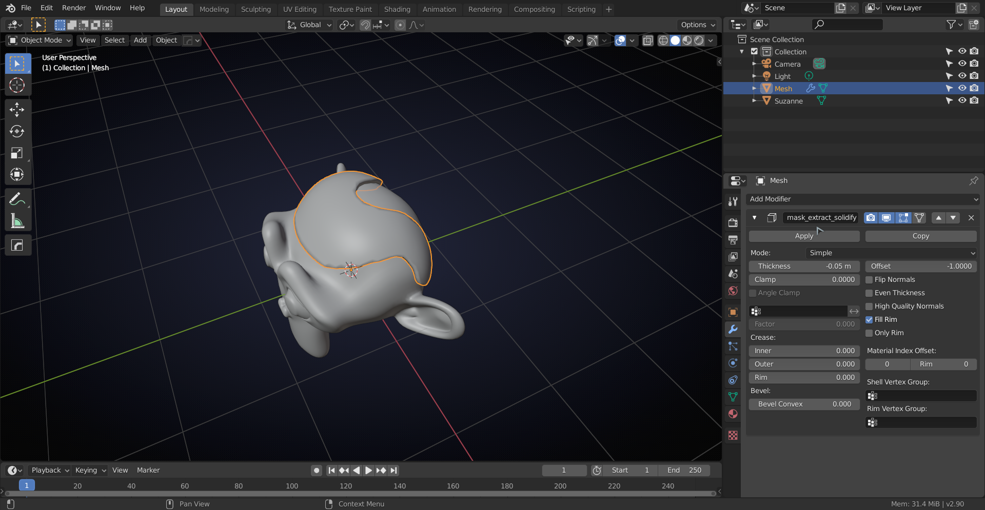The height and width of the screenshot is (510, 985).
Task: Select the Annotate pencil tool
Action: (x=17, y=199)
